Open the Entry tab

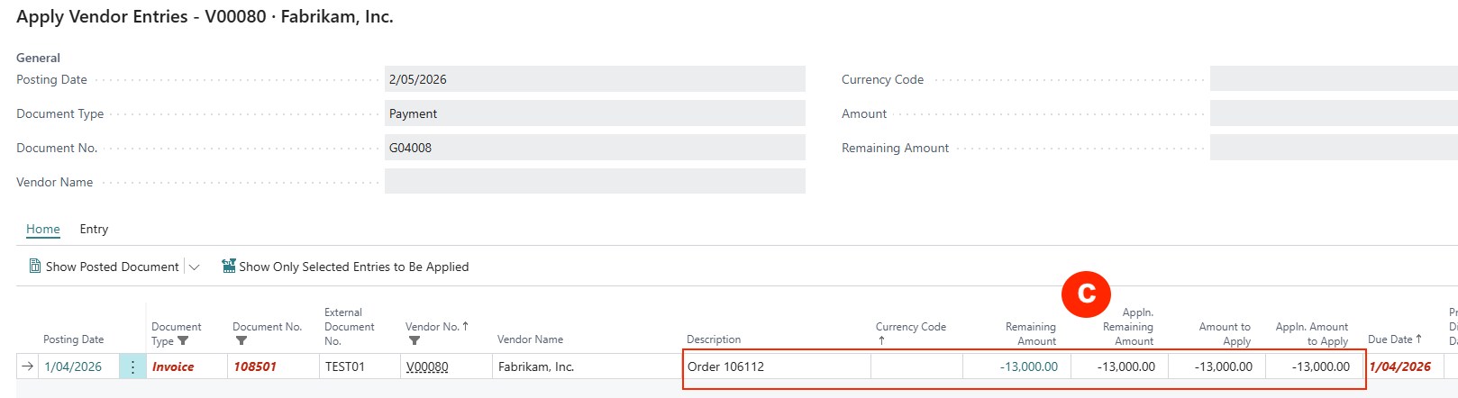tap(94, 229)
